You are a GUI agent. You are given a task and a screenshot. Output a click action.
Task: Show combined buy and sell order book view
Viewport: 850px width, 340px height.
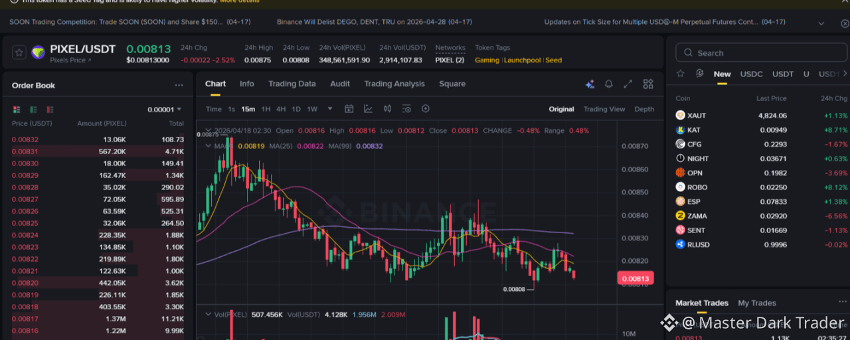point(17,110)
